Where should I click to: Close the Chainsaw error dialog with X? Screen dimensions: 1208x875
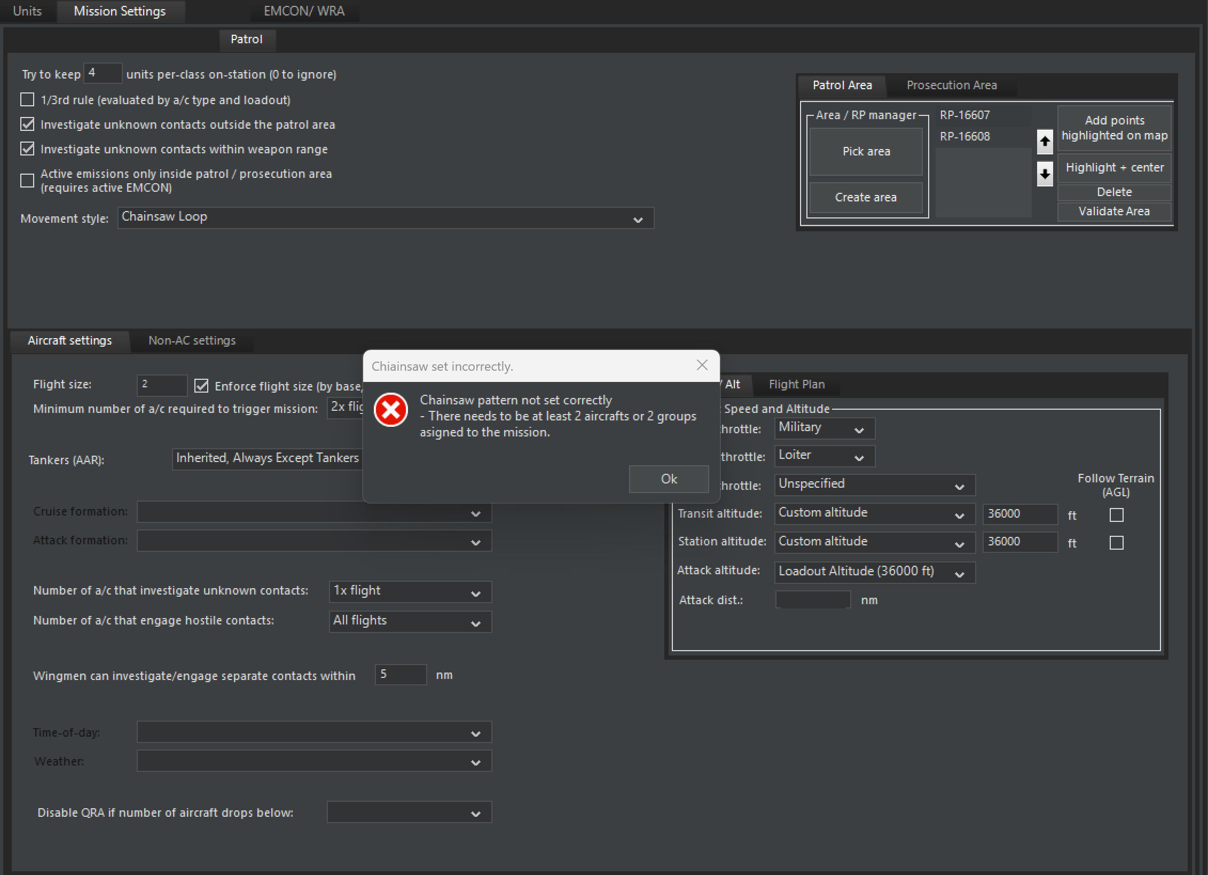pos(702,365)
